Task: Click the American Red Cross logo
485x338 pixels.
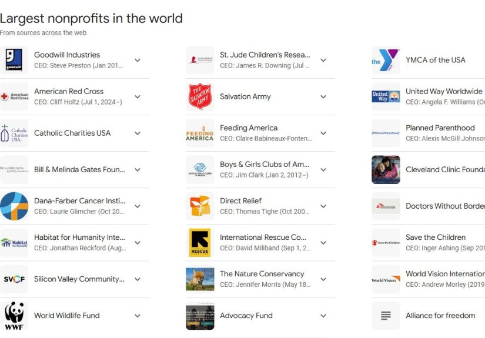Action: (14, 96)
